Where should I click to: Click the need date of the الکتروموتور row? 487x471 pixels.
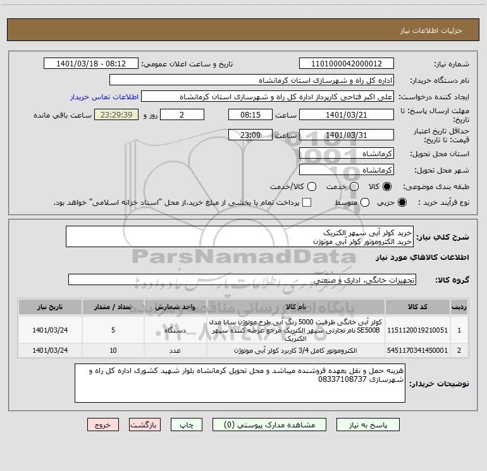[50, 350]
